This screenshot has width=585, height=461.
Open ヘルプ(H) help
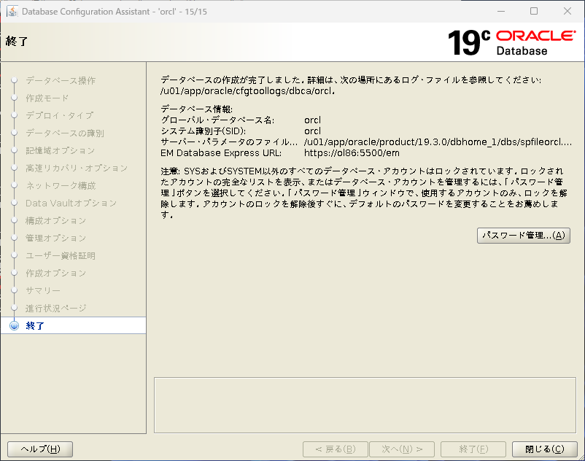[x=40, y=449]
